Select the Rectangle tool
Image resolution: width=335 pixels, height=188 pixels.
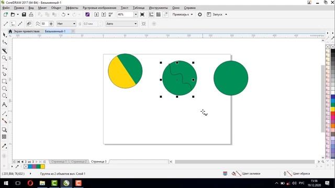[x=4, y=81]
